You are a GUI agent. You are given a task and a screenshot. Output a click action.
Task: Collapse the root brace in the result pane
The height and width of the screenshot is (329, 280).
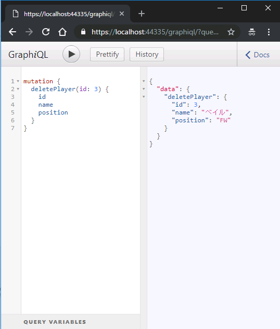click(144, 81)
